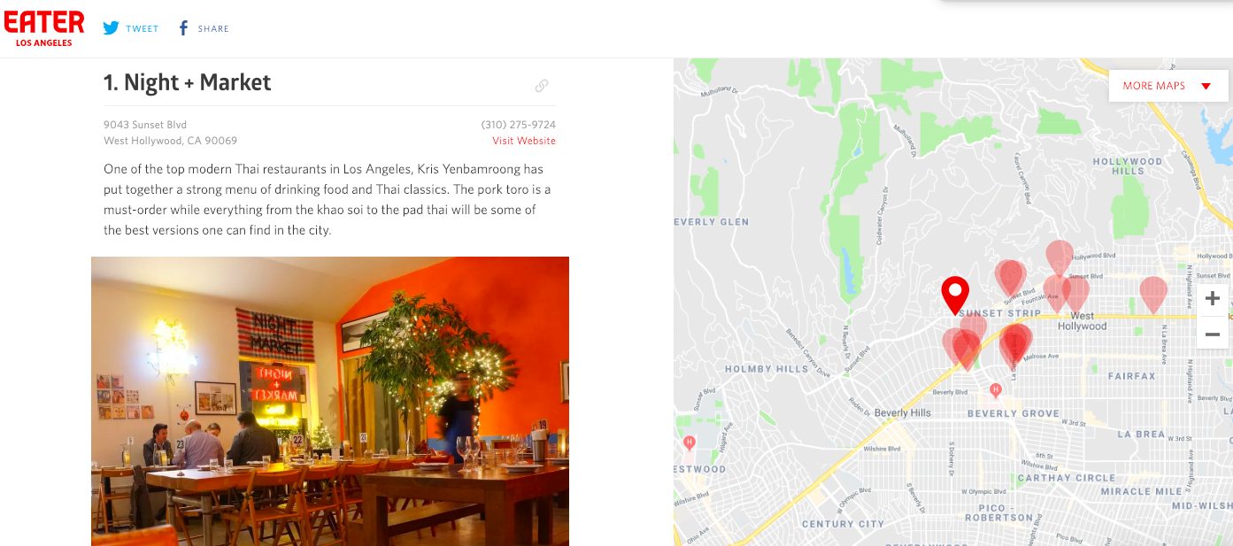Zoom out the map with minus button
Screen dimensions: 1233x546
1213,334
